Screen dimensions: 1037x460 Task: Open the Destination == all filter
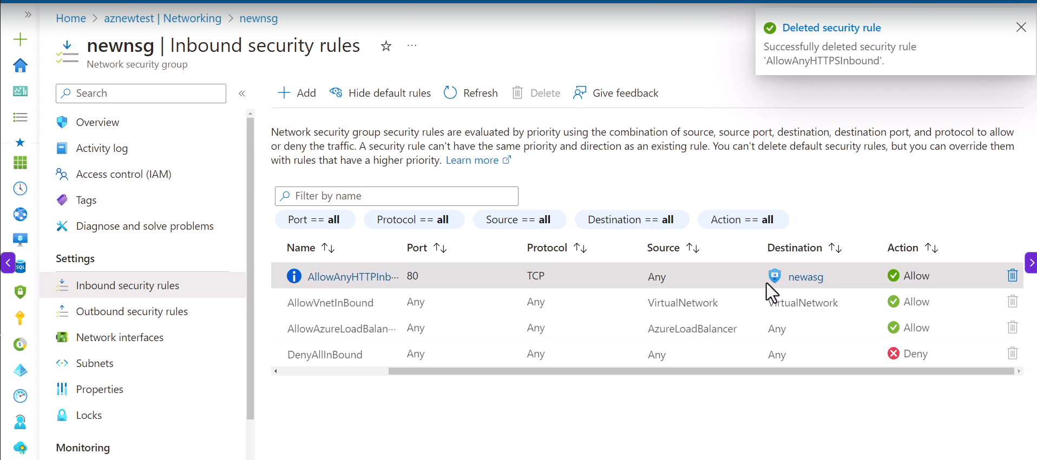(631, 219)
